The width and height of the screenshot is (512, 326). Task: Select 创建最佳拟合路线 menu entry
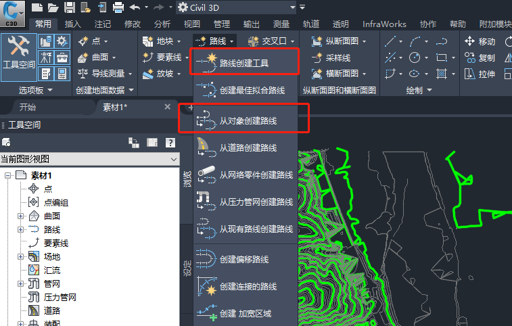coord(246,90)
